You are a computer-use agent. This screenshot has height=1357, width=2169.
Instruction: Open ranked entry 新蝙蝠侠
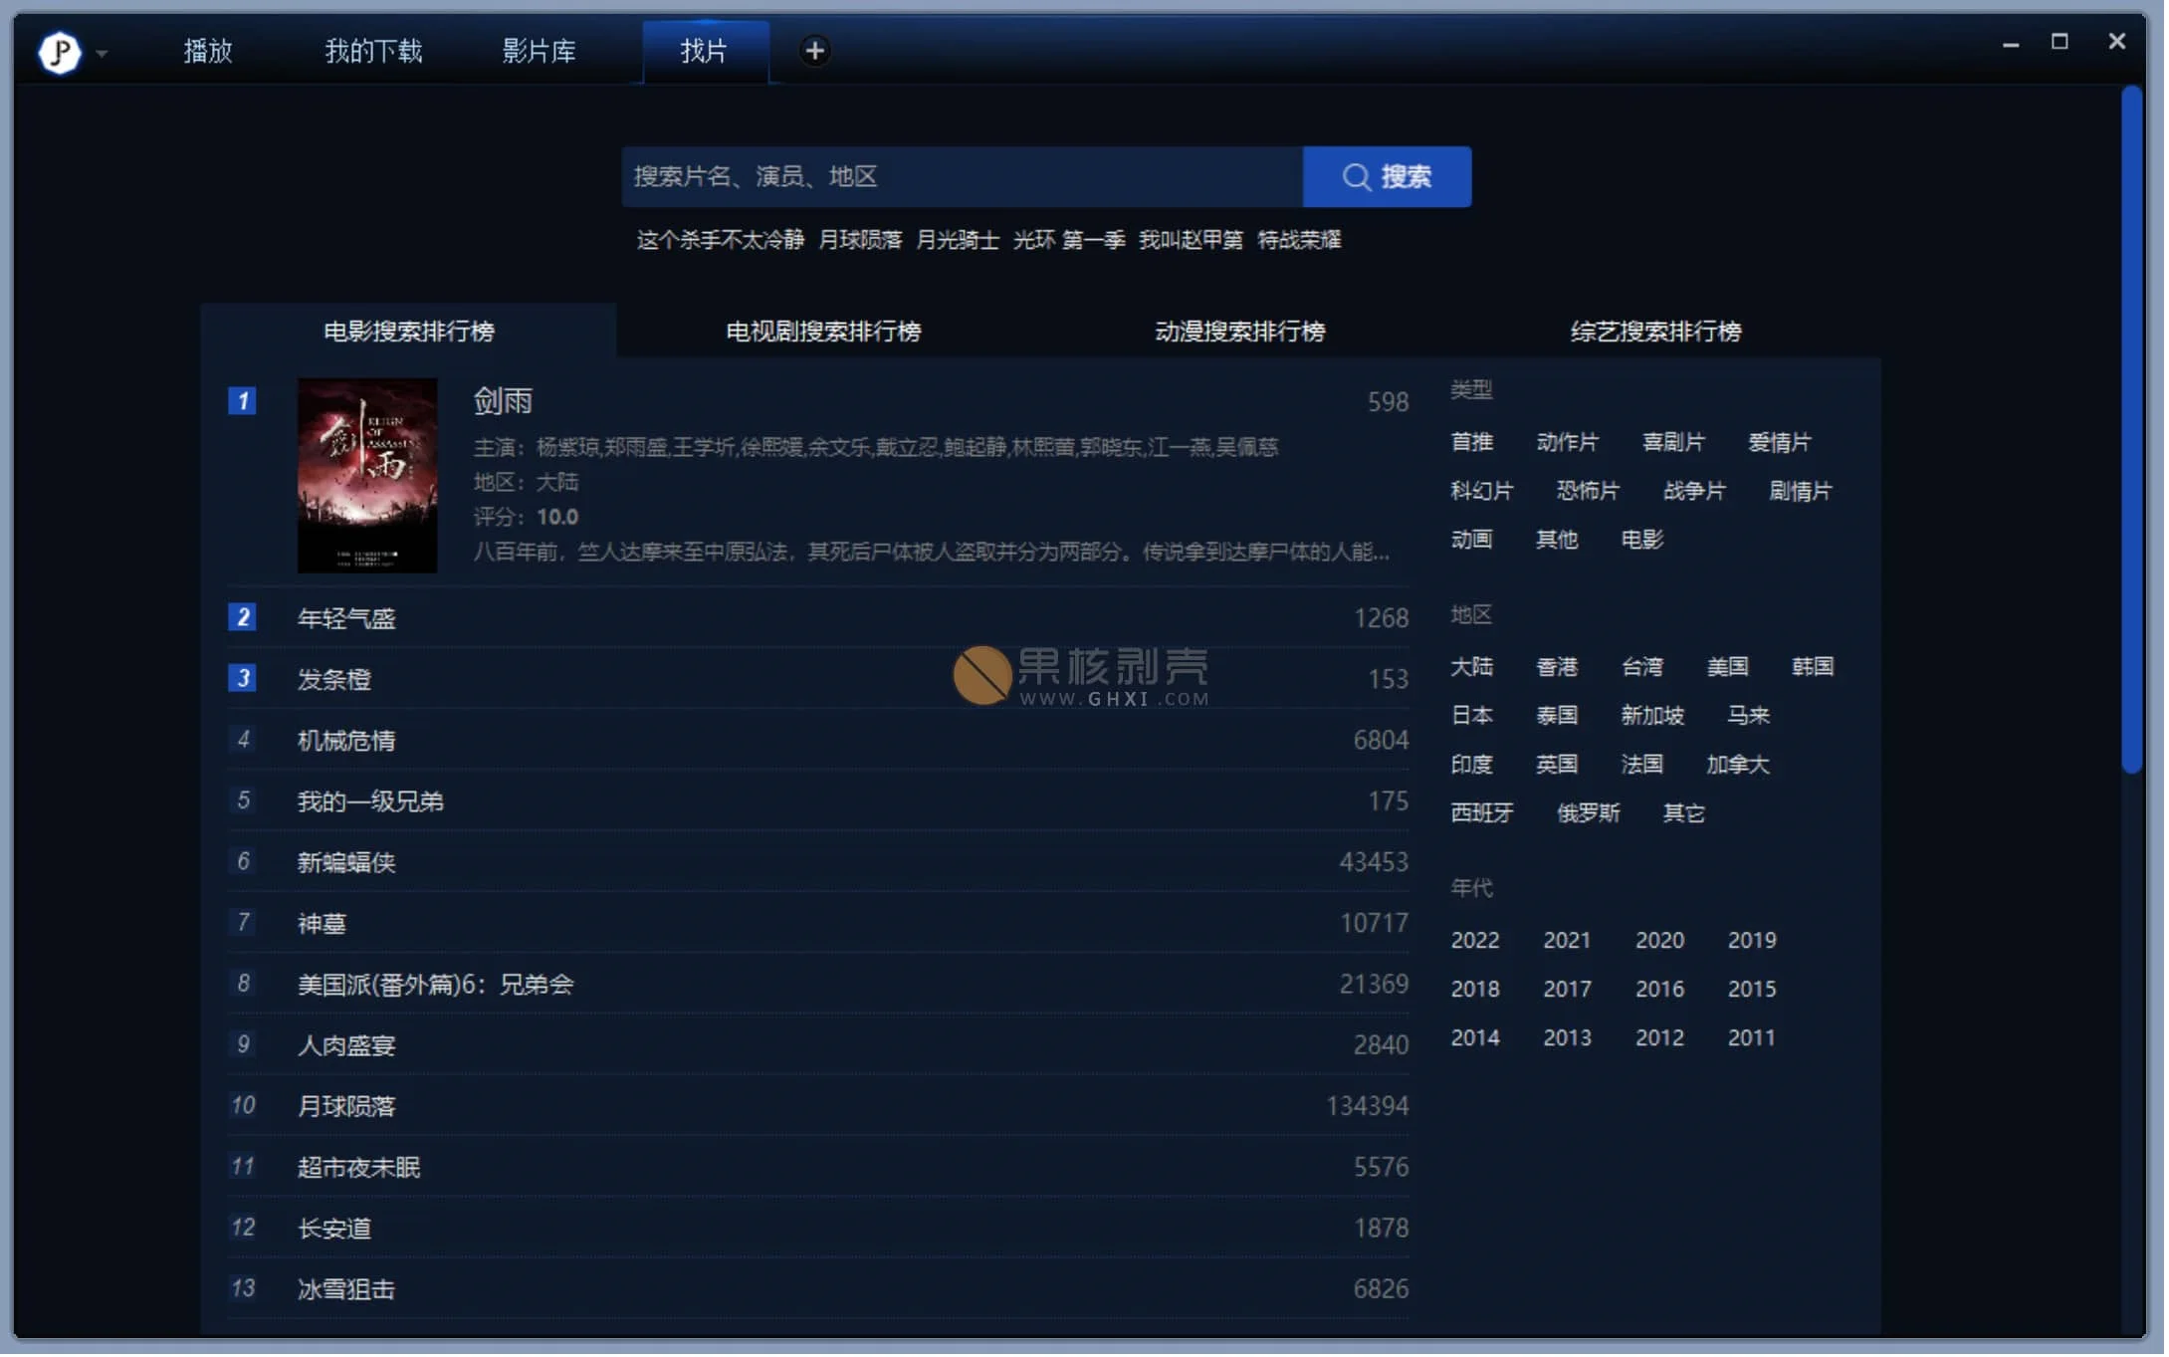346,863
